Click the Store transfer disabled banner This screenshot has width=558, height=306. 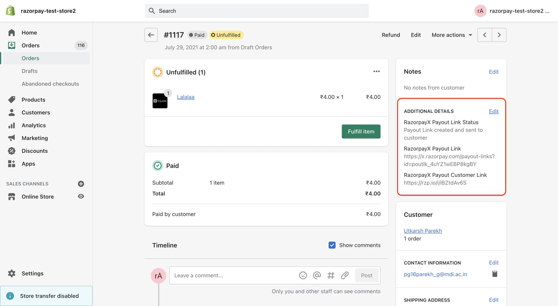pos(46,296)
